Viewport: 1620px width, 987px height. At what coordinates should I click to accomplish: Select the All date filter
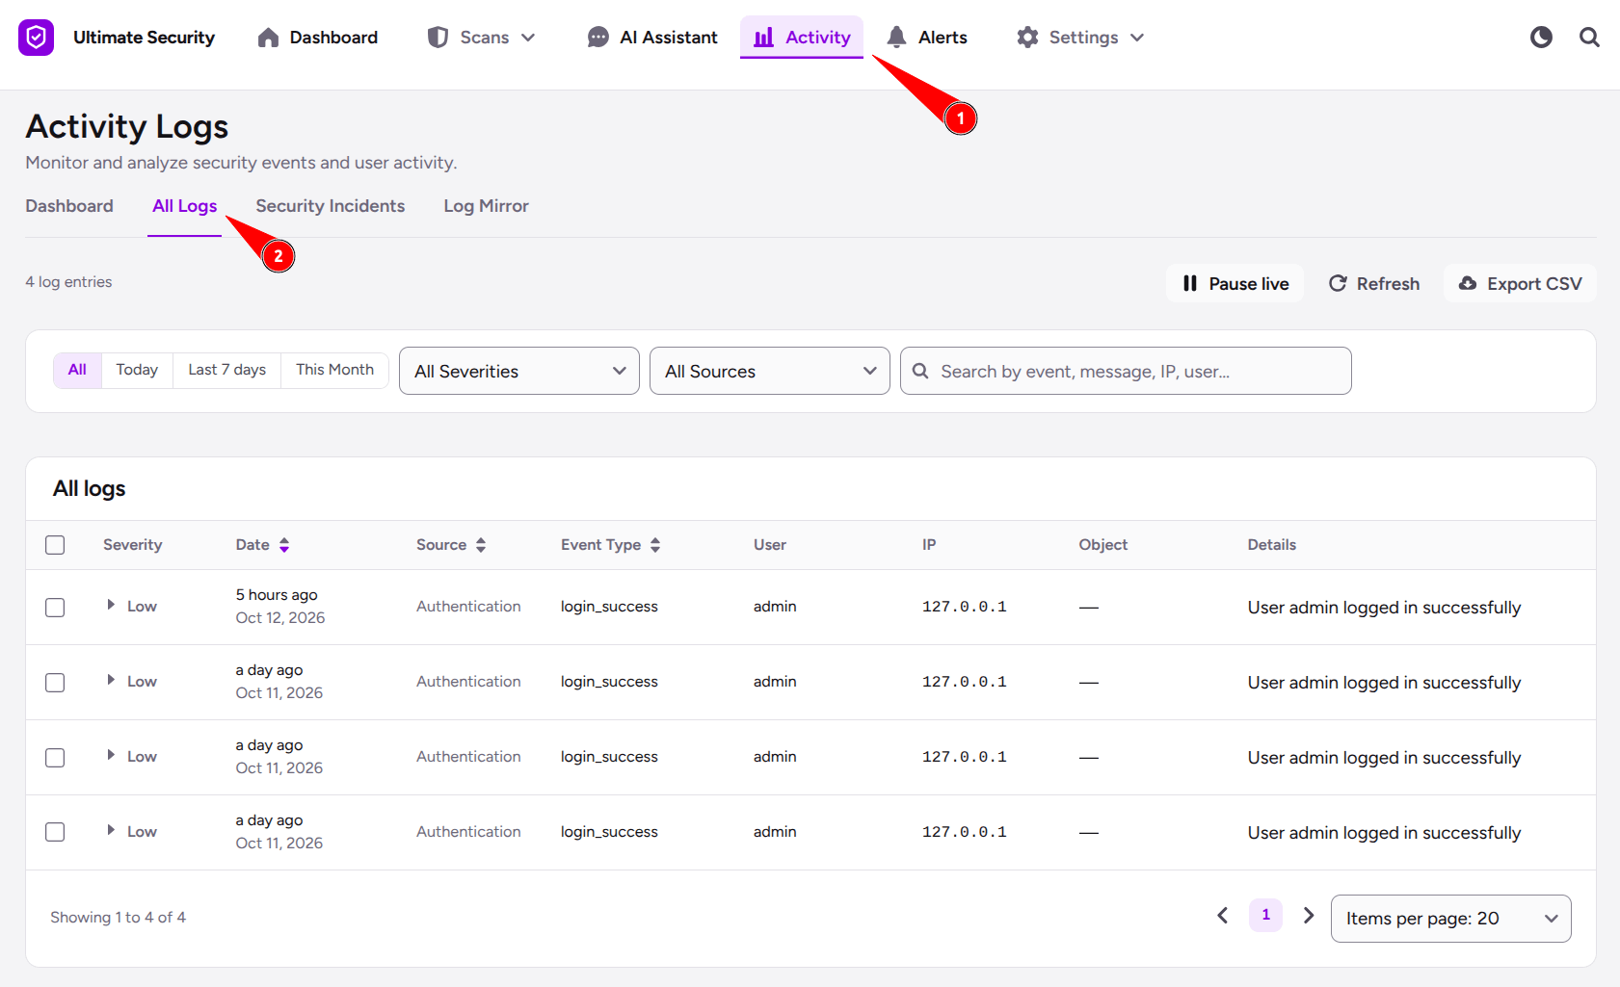(77, 370)
